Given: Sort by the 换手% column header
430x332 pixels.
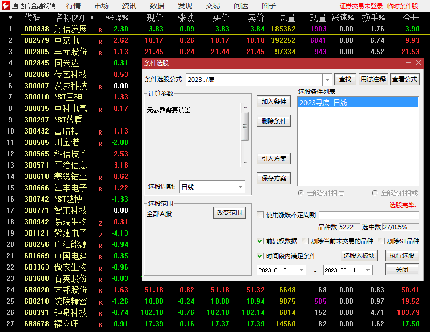Looking at the screenshot, I should click(x=374, y=18).
